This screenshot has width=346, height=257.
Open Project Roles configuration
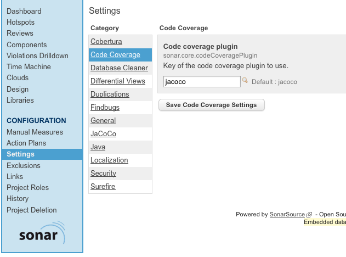(x=27, y=188)
